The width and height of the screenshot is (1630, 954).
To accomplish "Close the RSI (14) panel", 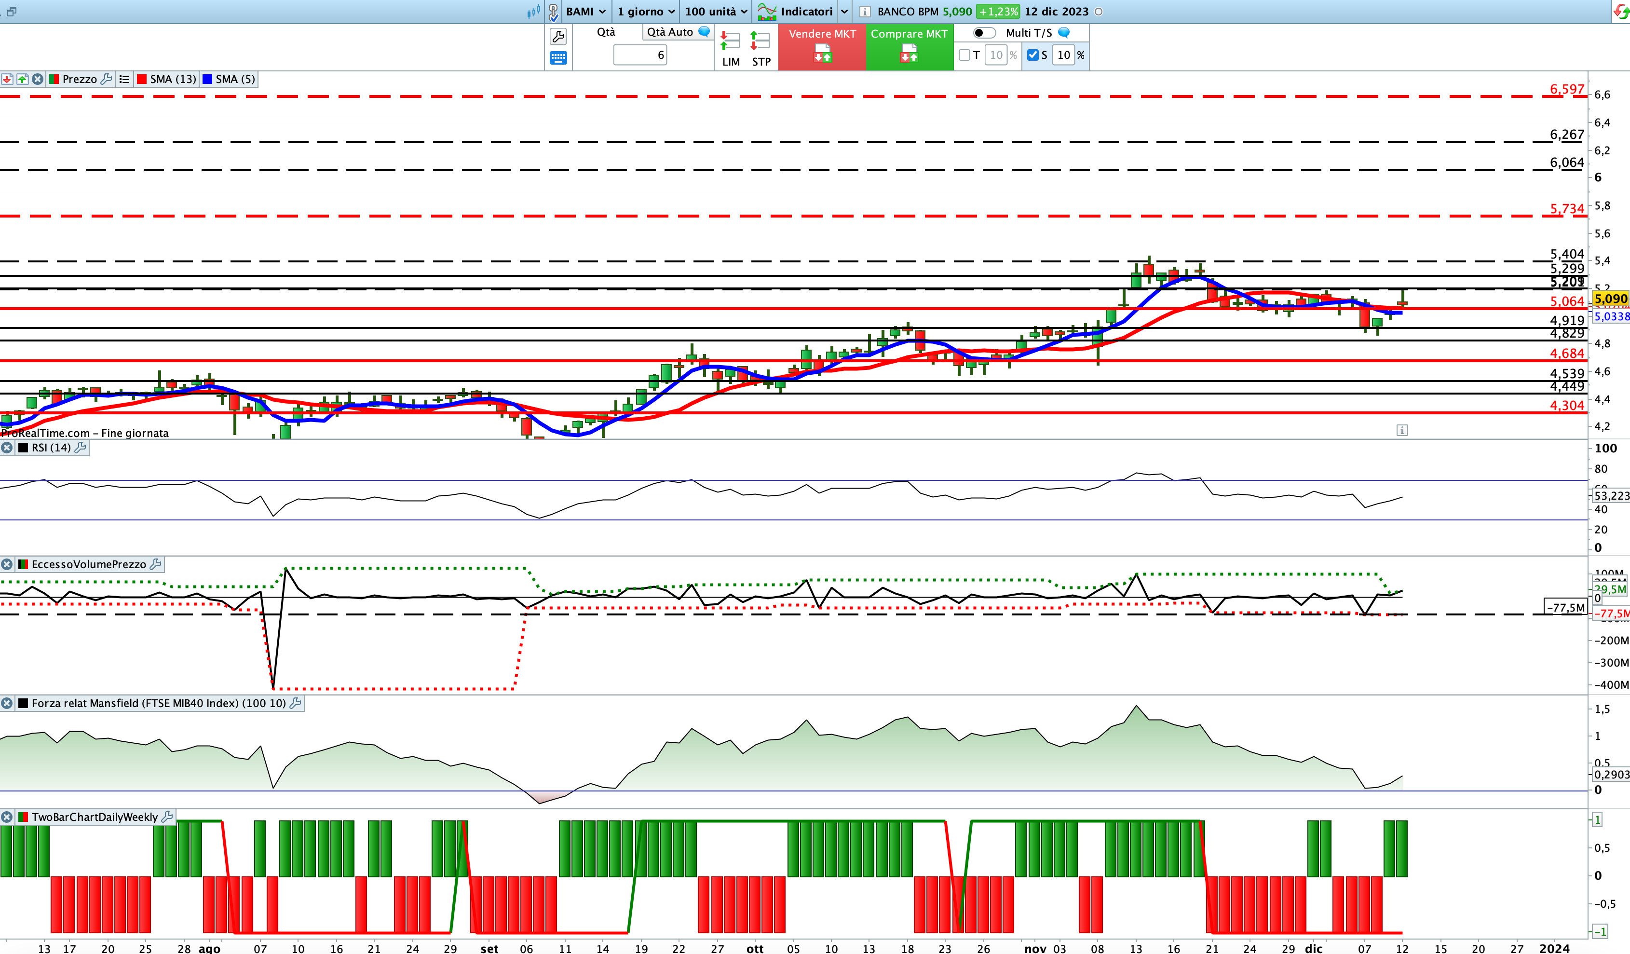I will point(6,448).
